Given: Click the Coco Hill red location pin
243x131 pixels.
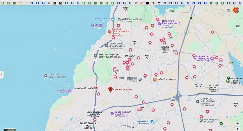Looking at the screenshot, I should point(110,89).
